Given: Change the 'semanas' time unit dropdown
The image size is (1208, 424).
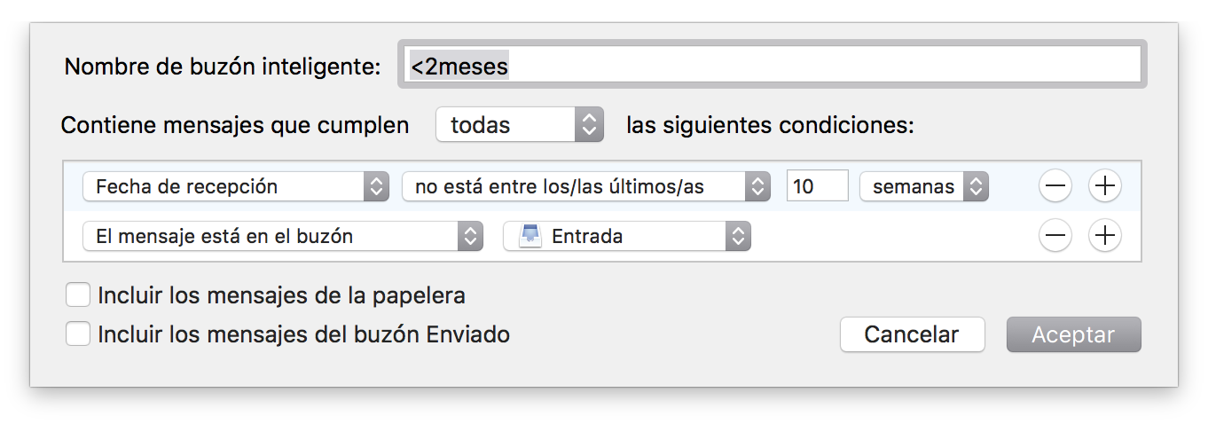Looking at the screenshot, I should [x=923, y=186].
